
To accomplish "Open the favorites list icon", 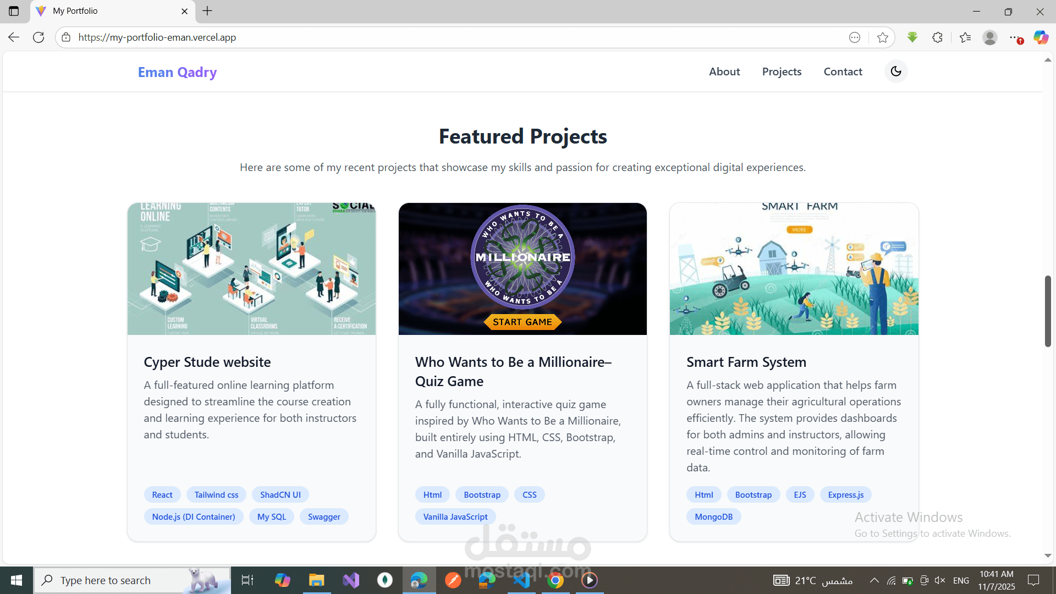I will [x=965, y=37].
